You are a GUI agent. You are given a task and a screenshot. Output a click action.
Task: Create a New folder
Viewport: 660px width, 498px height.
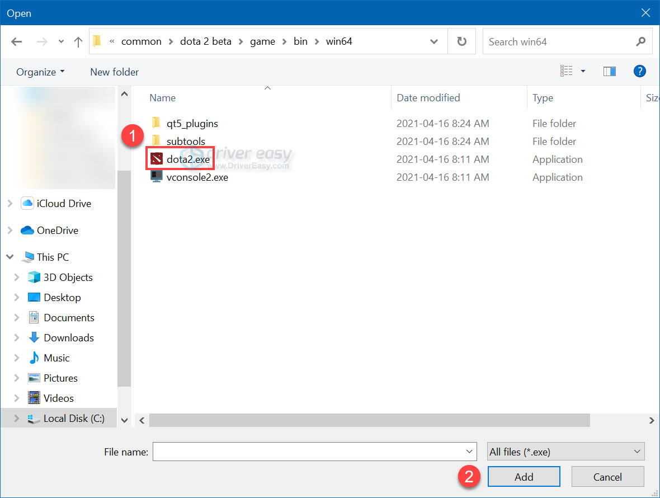(114, 72)
